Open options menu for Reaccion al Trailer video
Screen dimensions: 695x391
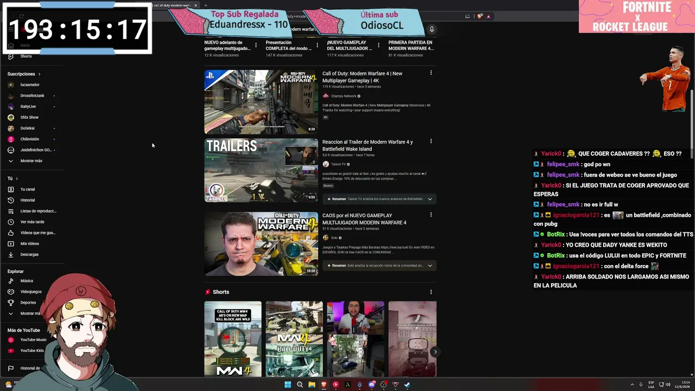point(431,141)
